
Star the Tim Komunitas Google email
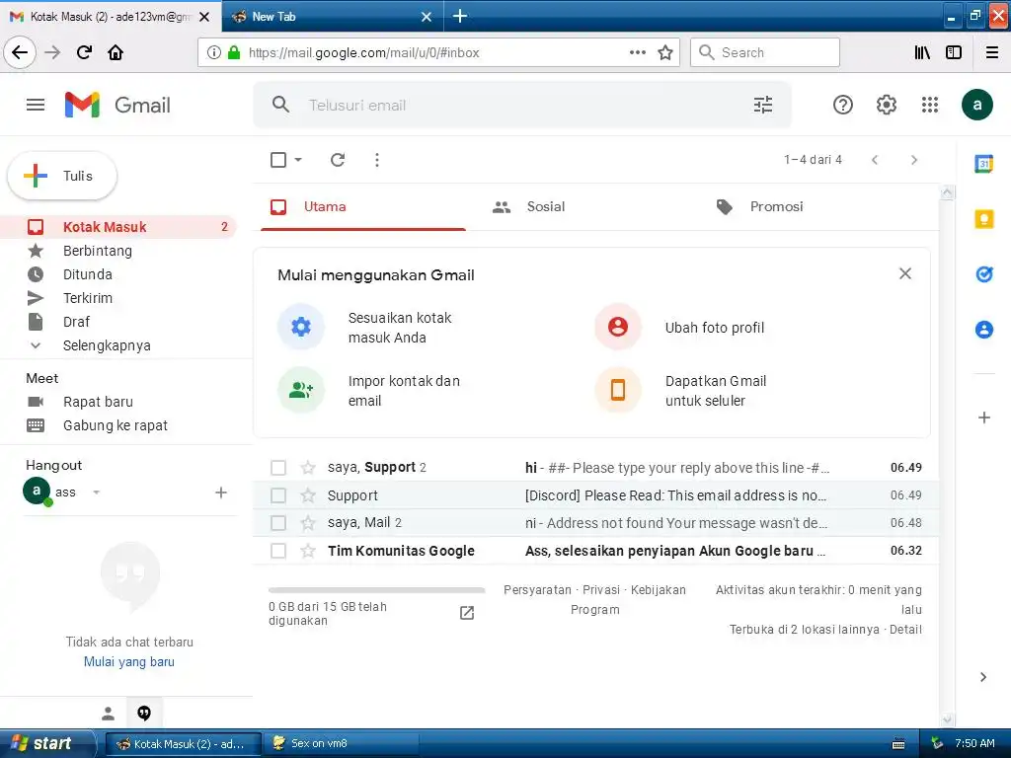point(308,551)
